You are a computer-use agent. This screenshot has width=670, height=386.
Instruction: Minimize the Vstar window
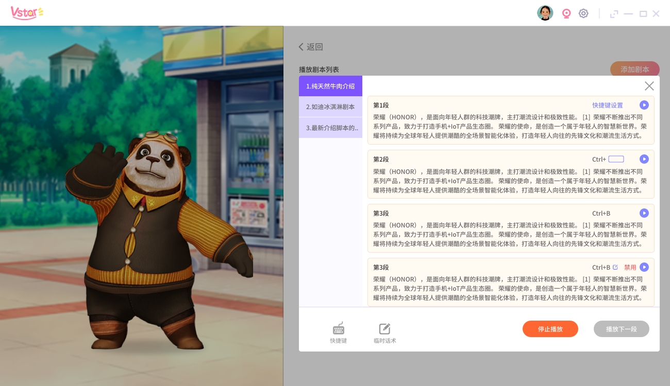pos(628,14)
